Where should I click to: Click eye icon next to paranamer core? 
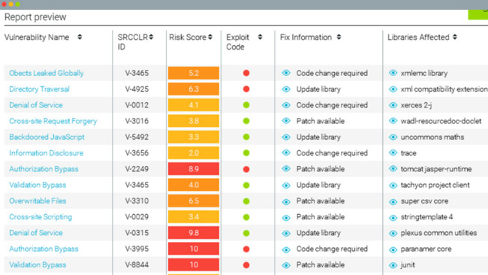[393, 249]
